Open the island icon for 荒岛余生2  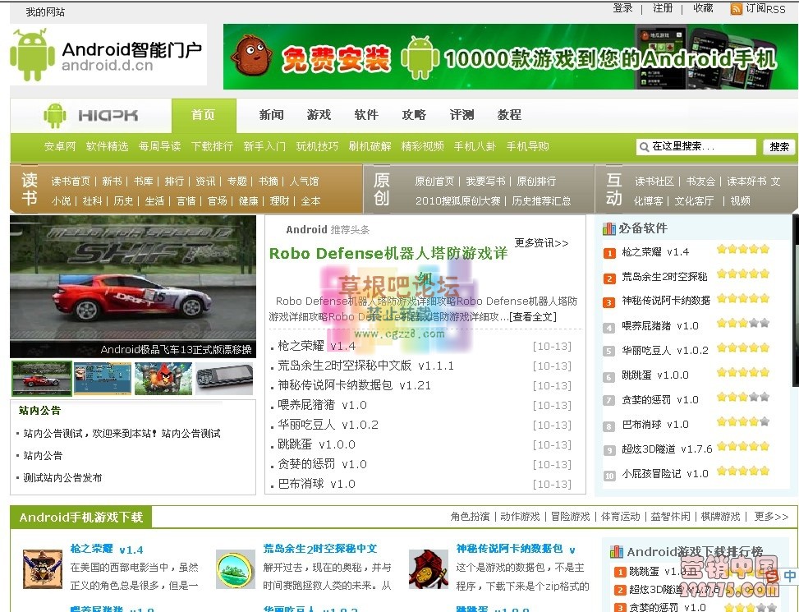coord(236,568)
